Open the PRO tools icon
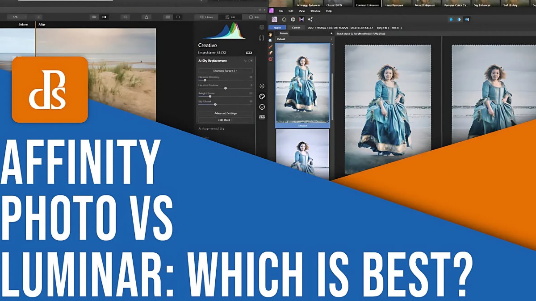 (262, 117)
